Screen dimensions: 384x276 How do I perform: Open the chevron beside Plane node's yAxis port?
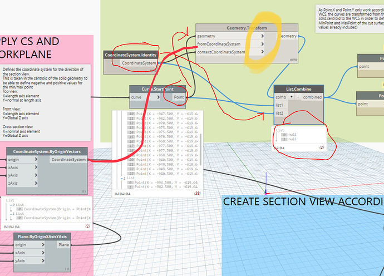[x=43, y=260]
